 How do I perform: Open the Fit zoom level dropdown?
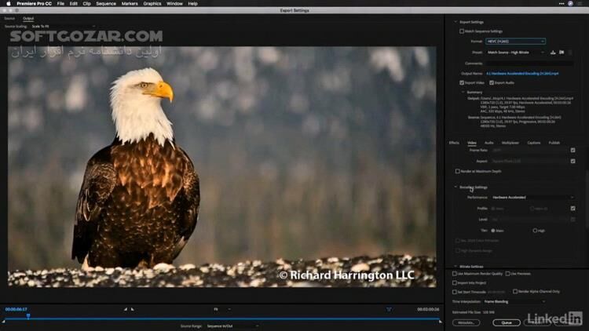pyautogui.click(x=222, y=309)
